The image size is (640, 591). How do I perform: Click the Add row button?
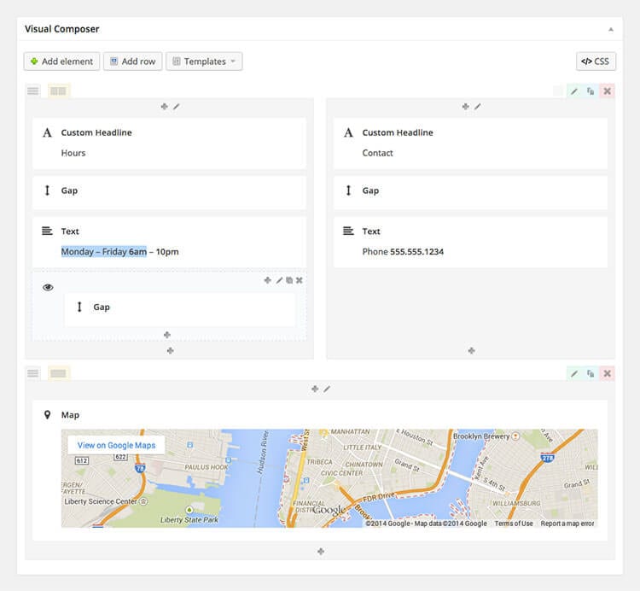tap(132, 61)
